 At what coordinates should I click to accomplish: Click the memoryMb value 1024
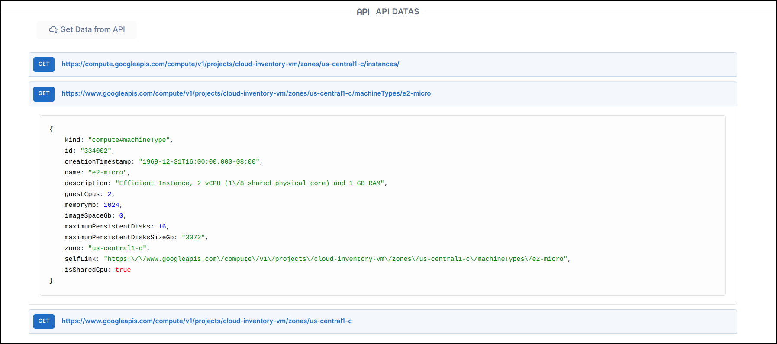click(x=111, y=205)
